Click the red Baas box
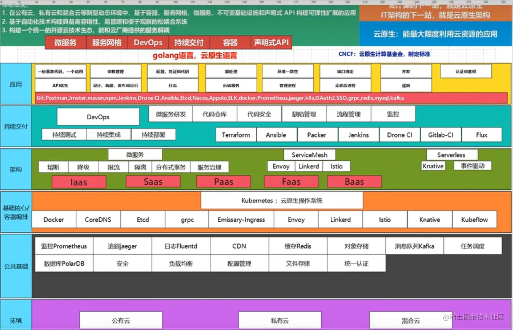Screen dimensions: 513x330 (x=354, y=182)
